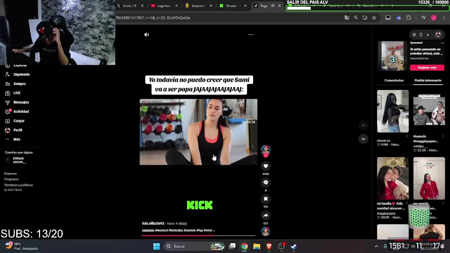Open the video three-dots options menu

251,34
